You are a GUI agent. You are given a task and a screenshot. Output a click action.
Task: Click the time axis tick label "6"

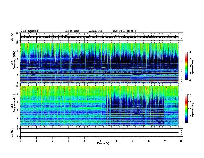pos(117,141)
